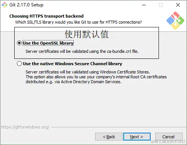Click the Chinese annotation '使用默认值'
Viewport: 187px width, 145px height.
87,34
